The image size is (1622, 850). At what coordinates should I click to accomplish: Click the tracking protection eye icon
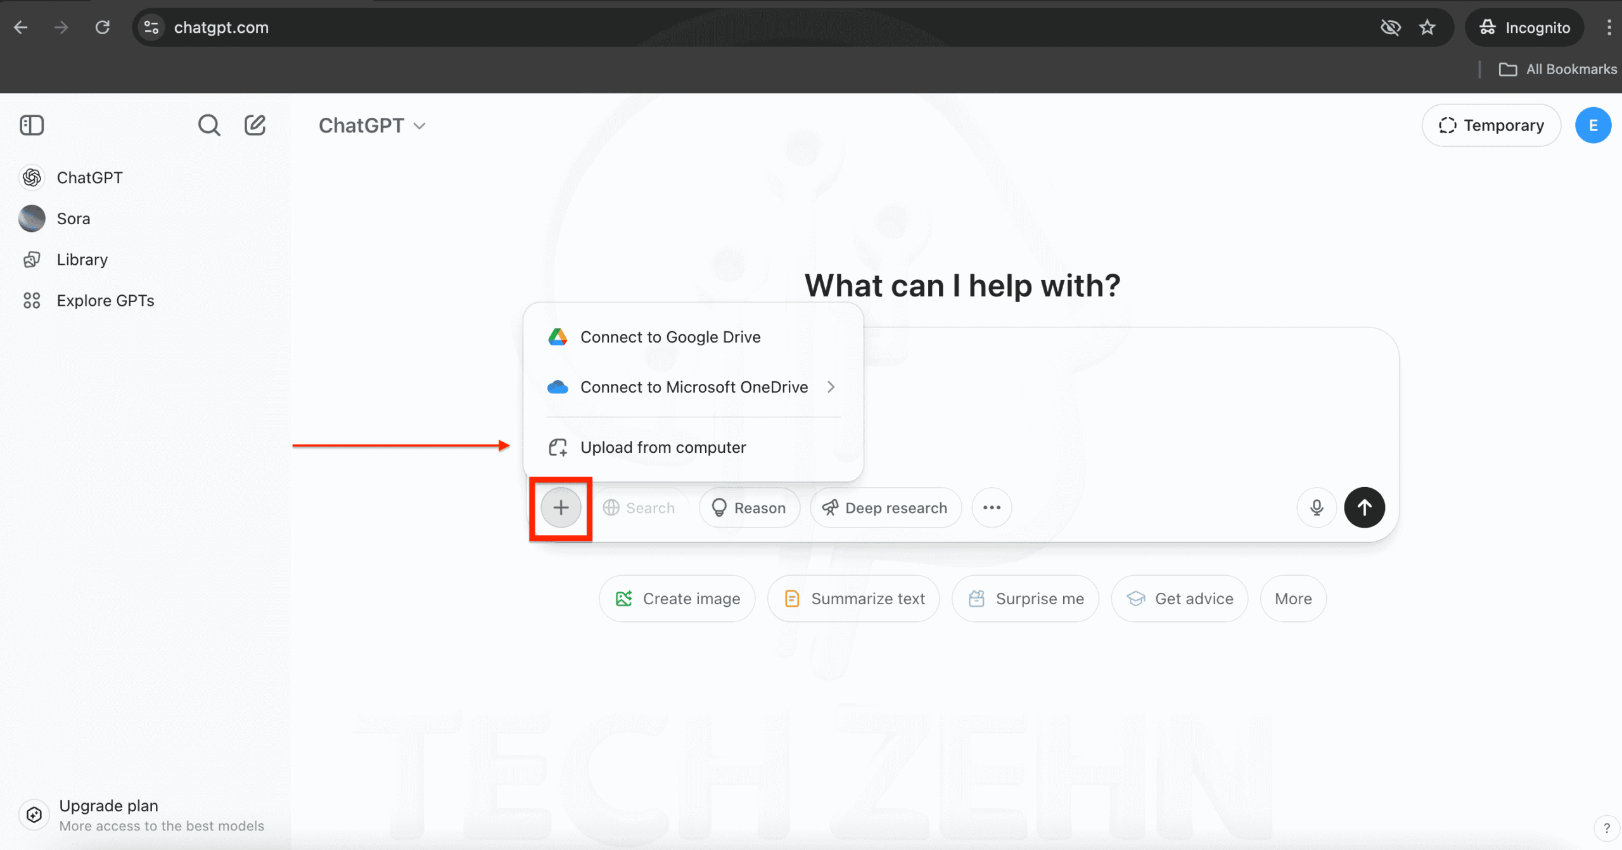1390,27
